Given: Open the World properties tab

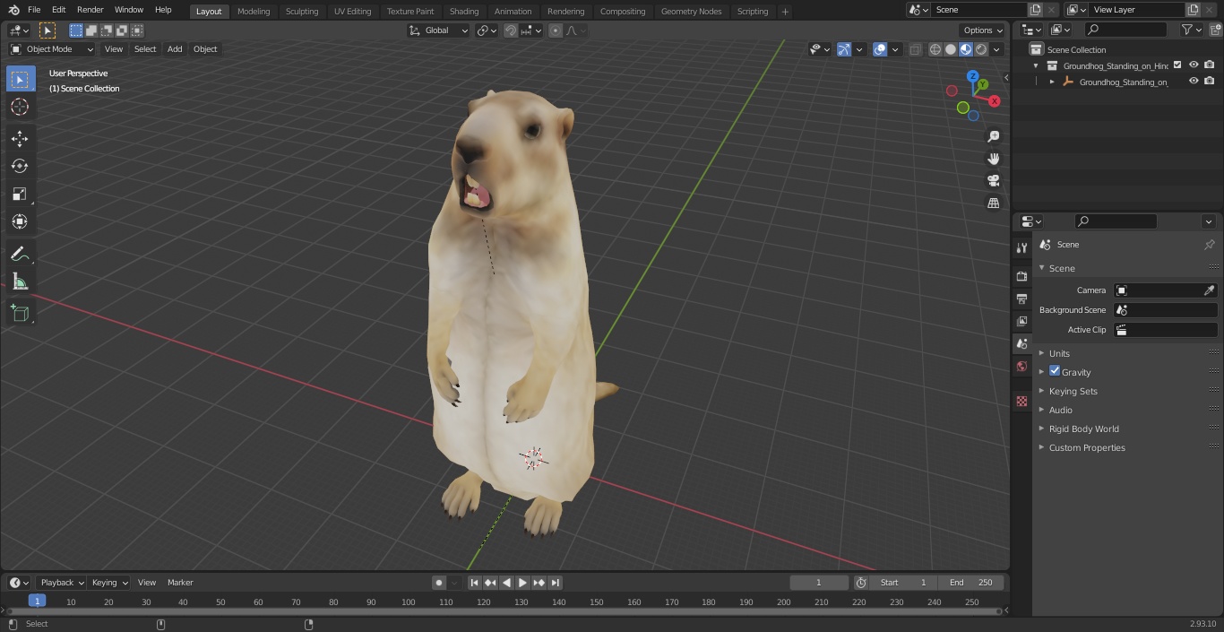Looking at the screenshot, I should tap(1021, 366).
